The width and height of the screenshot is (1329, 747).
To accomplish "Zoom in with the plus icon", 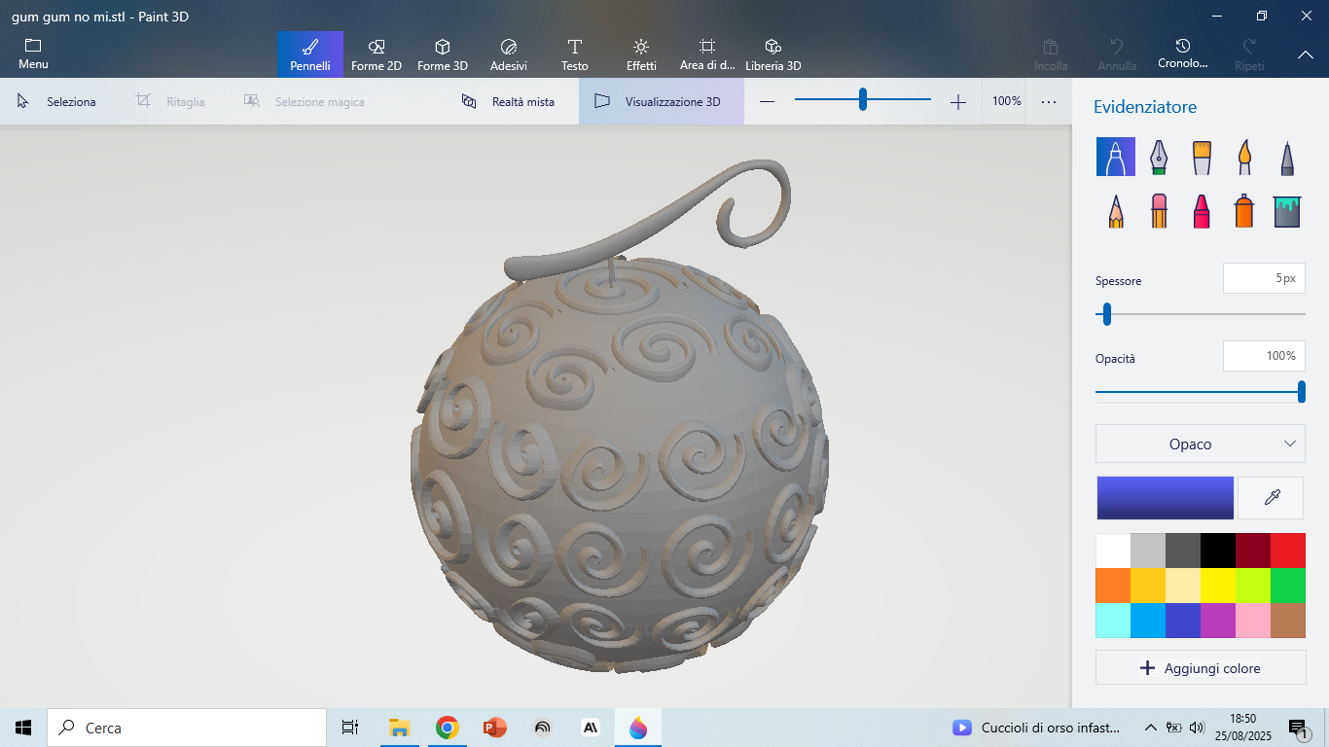I will 958,102.
